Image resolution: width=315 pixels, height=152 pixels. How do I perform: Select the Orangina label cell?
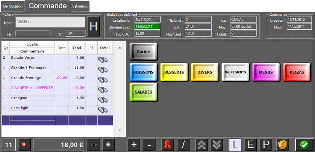[32, 98]
